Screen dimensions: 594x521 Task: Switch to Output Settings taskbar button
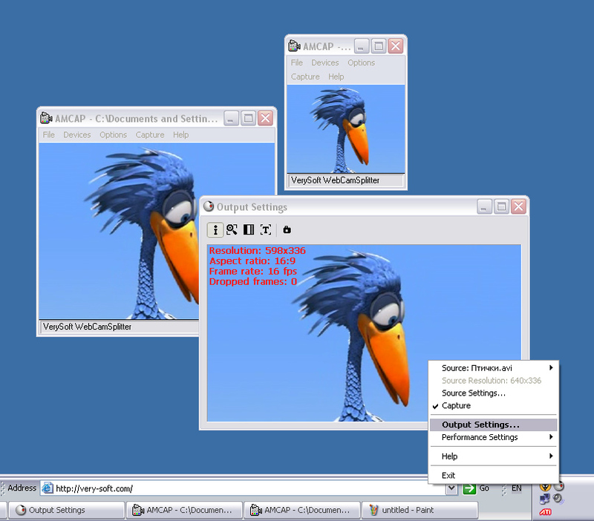[x=66, y=510]
